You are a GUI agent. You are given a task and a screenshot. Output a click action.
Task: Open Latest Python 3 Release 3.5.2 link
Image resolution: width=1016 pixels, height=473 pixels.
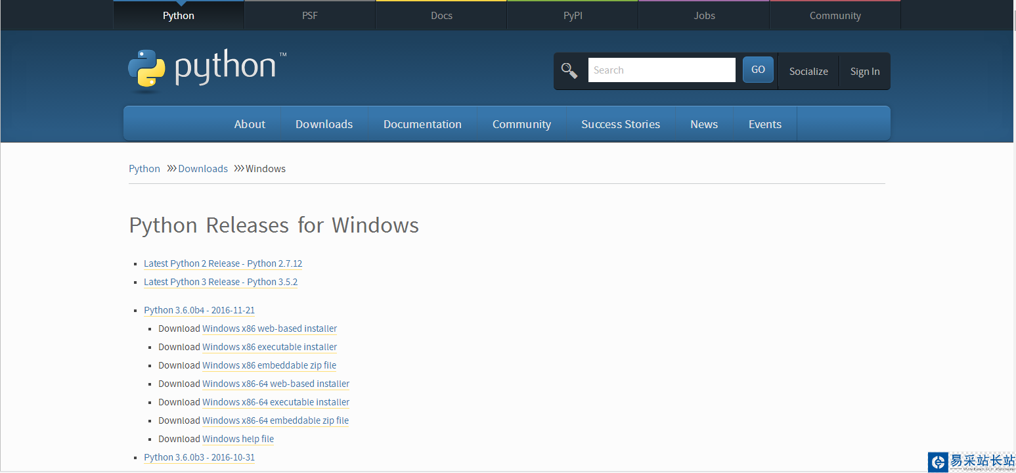221,282
